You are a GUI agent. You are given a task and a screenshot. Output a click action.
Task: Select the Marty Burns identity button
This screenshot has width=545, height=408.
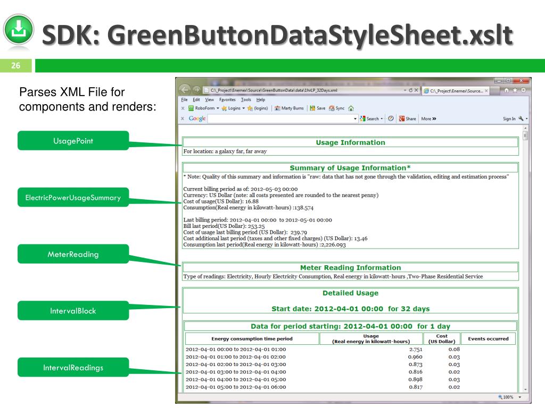(289, 108)
